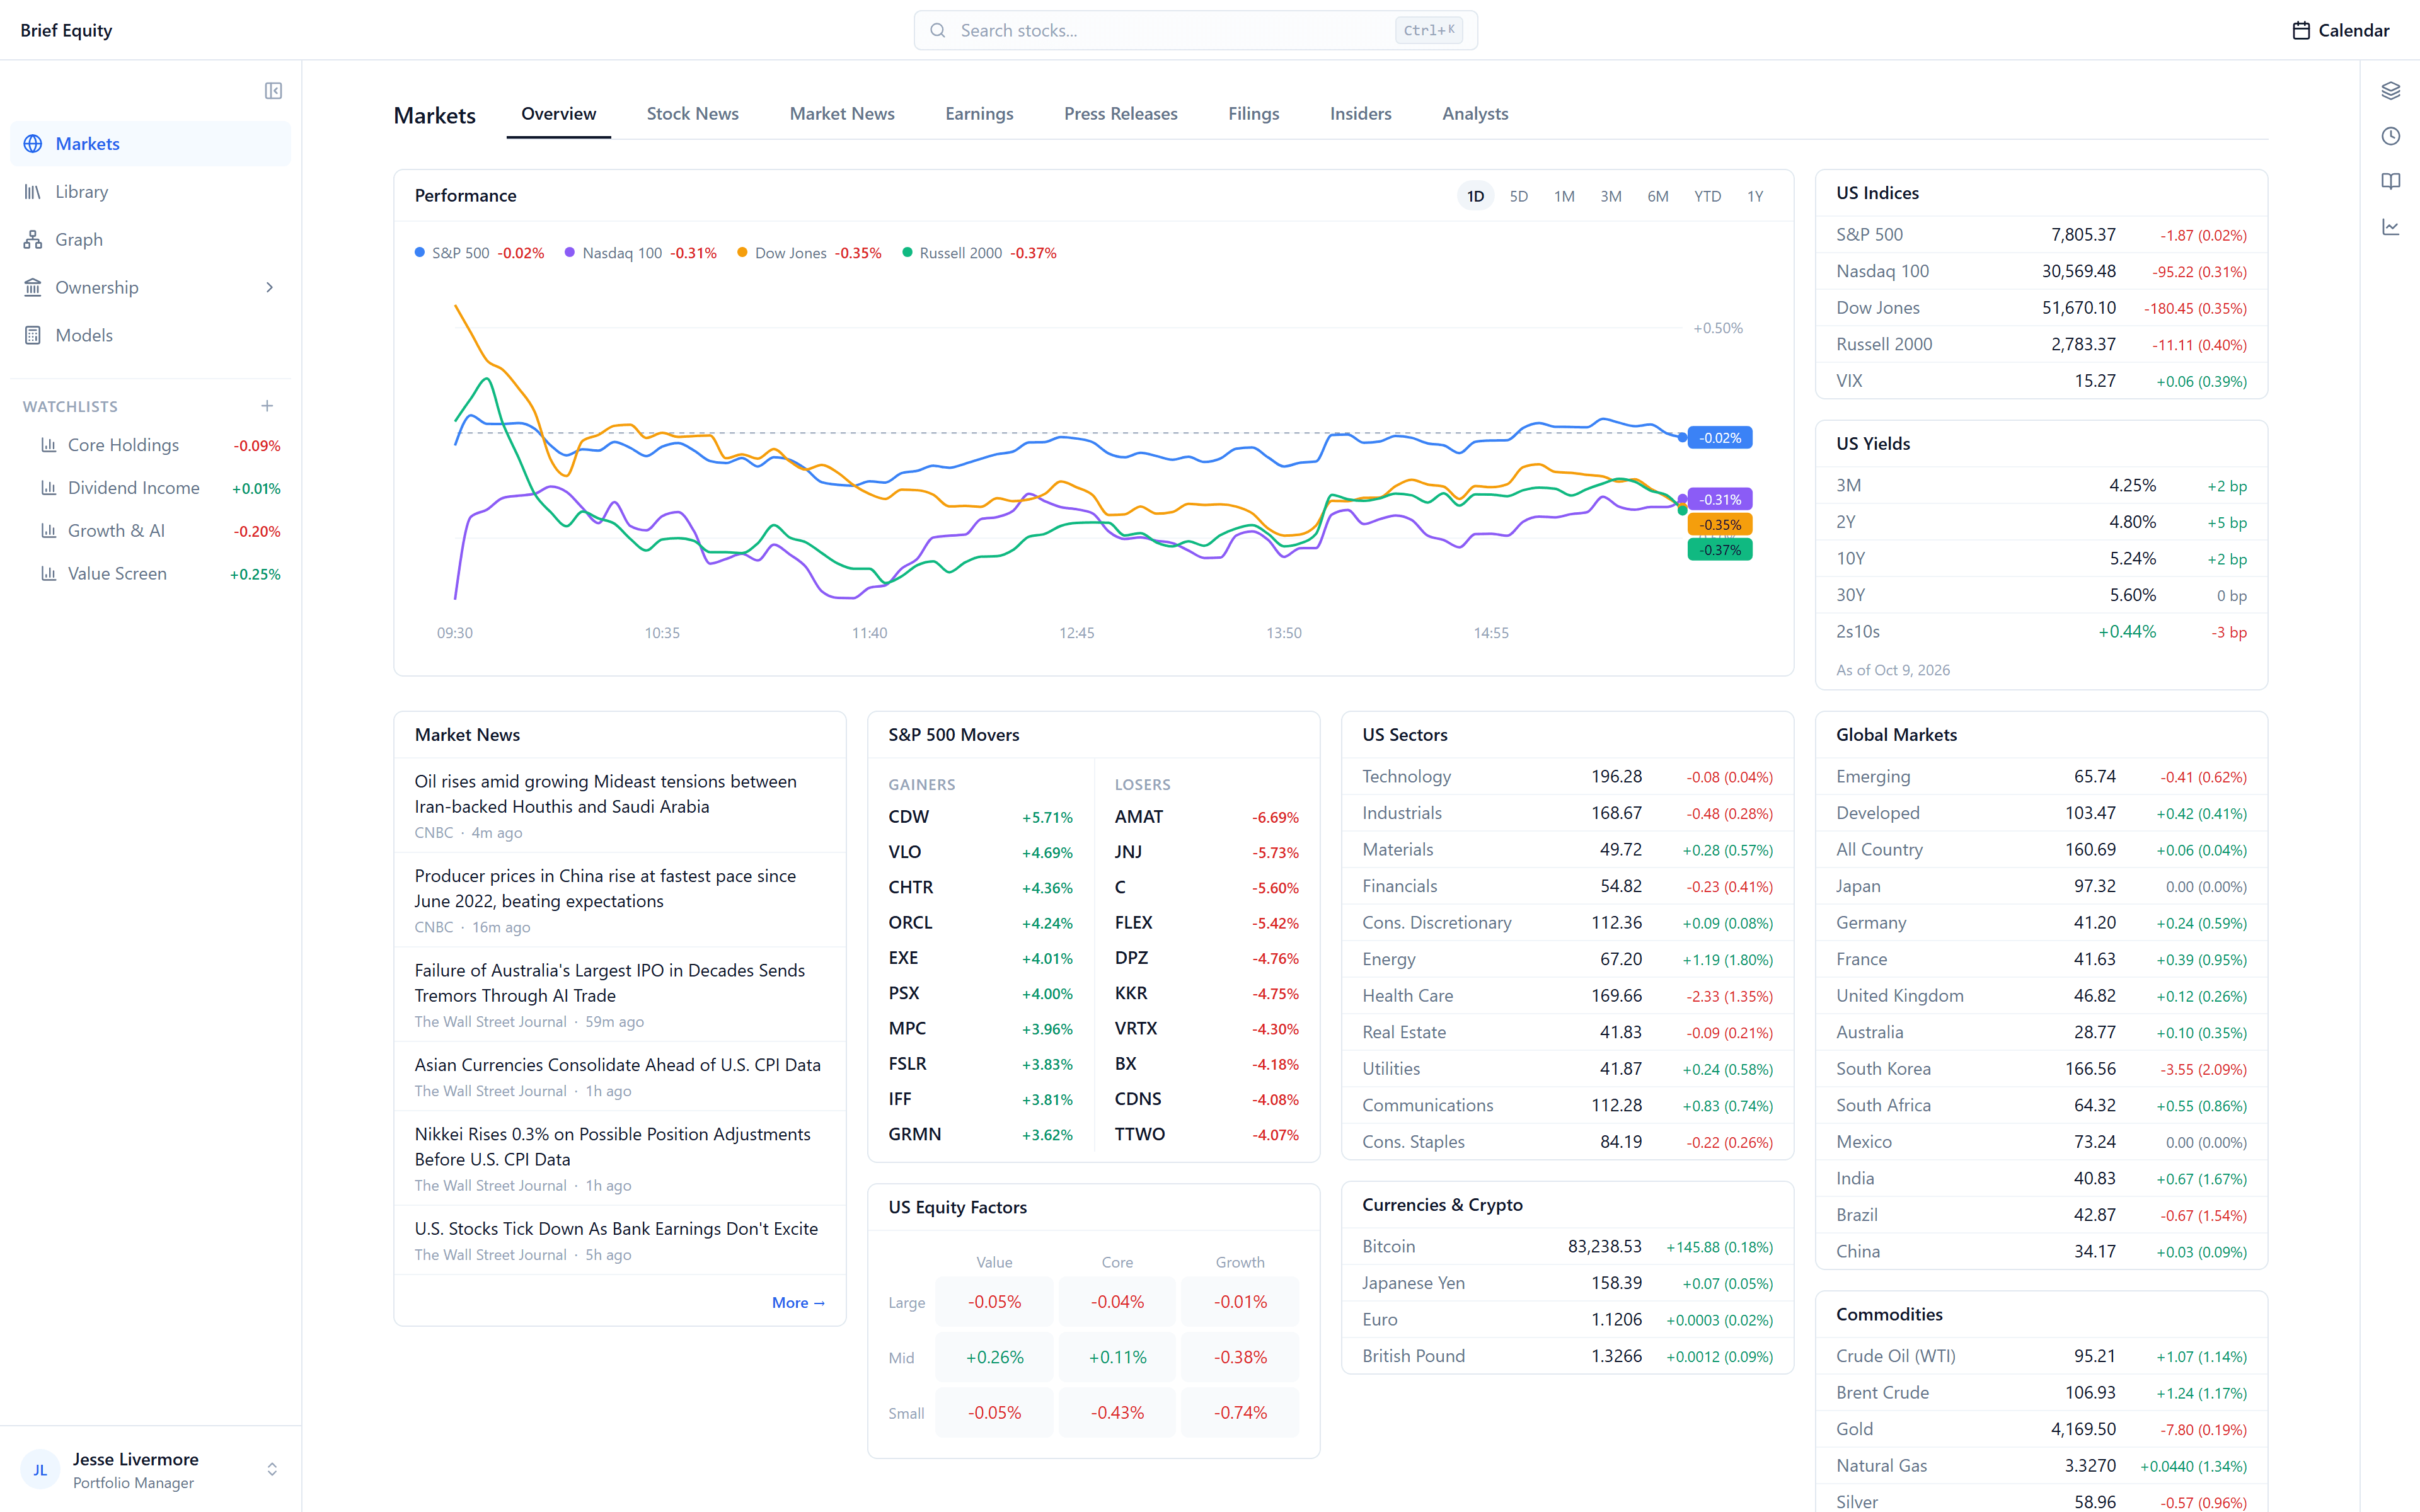Toggle the Dow Jones orange legend dot
Image resolution: width=2420 pixels, height=1512 pixels.
742,253
